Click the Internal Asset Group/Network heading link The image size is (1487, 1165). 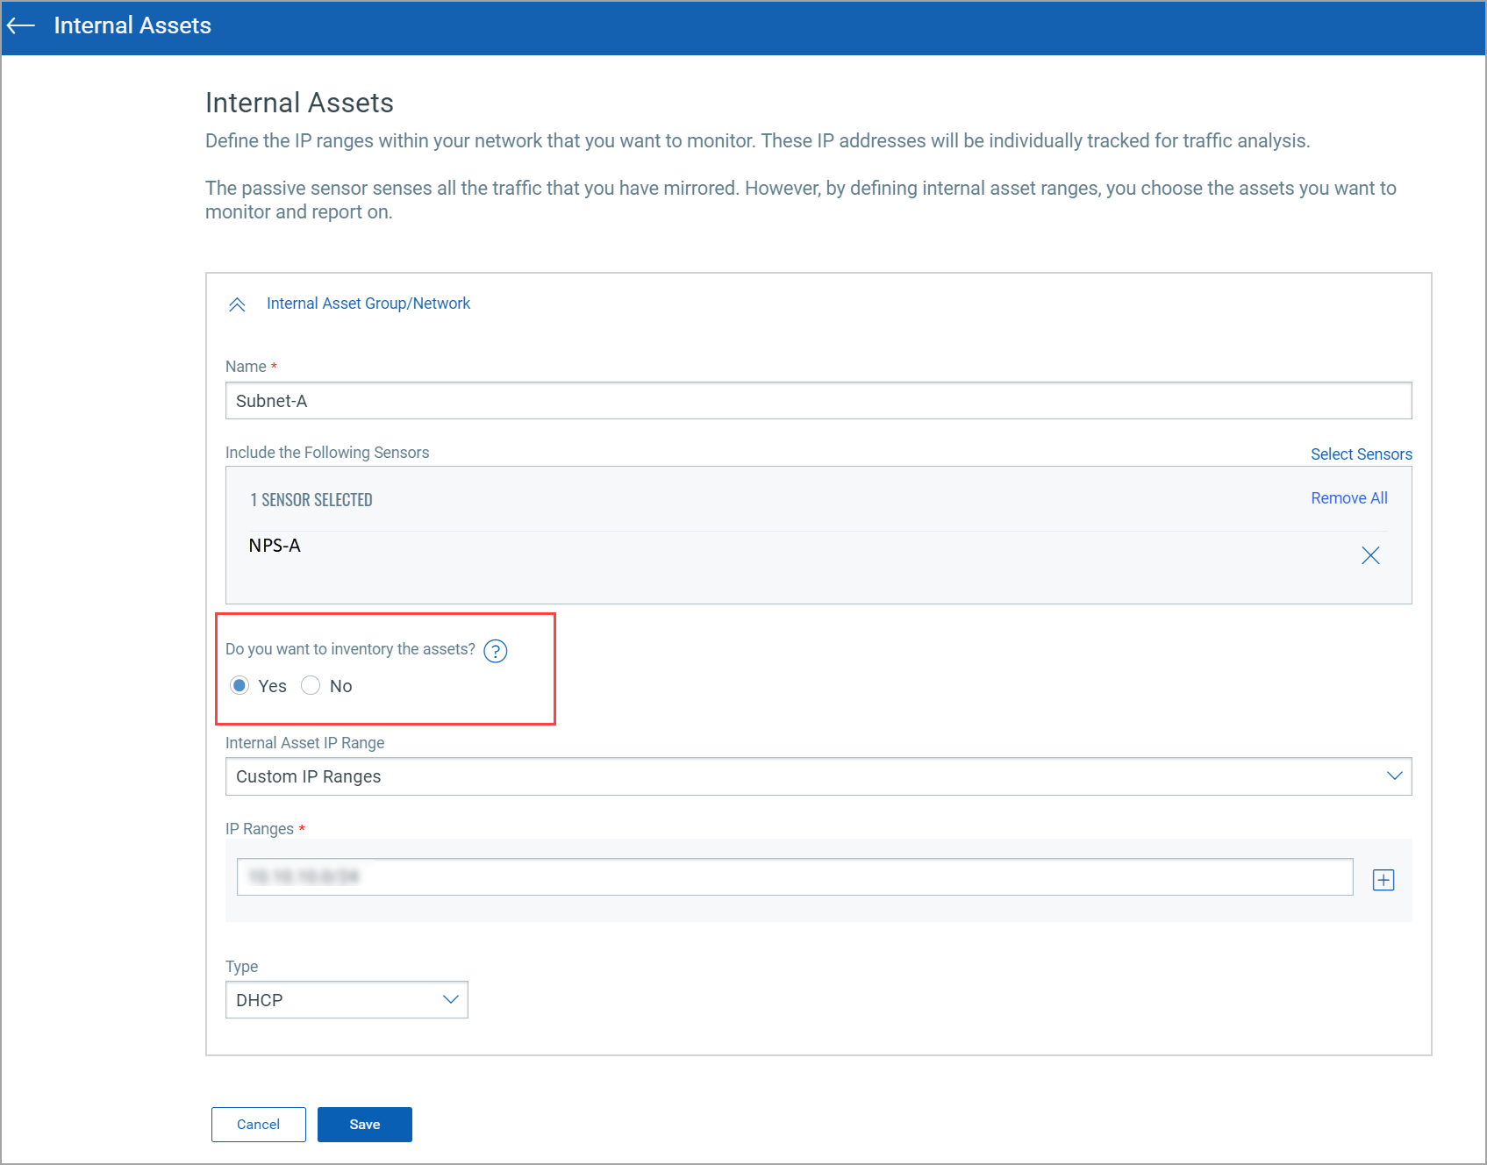[368, 303]
